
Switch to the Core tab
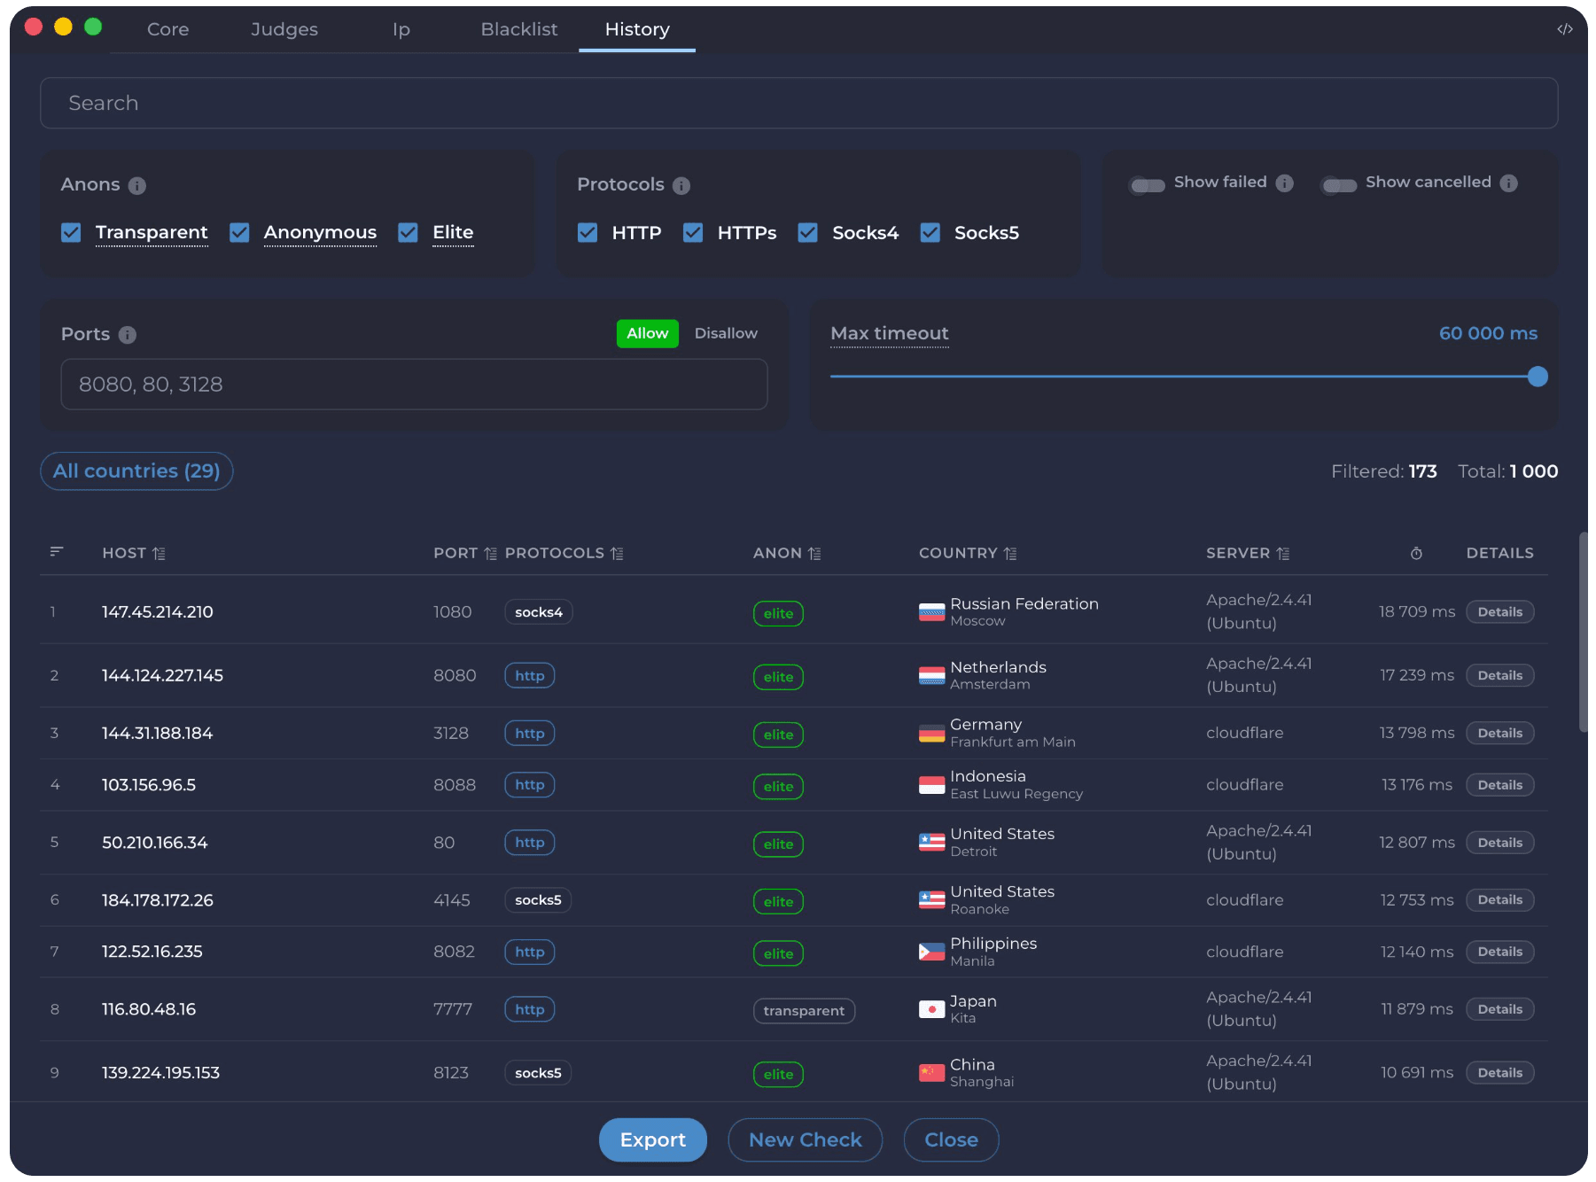point(167,29)
